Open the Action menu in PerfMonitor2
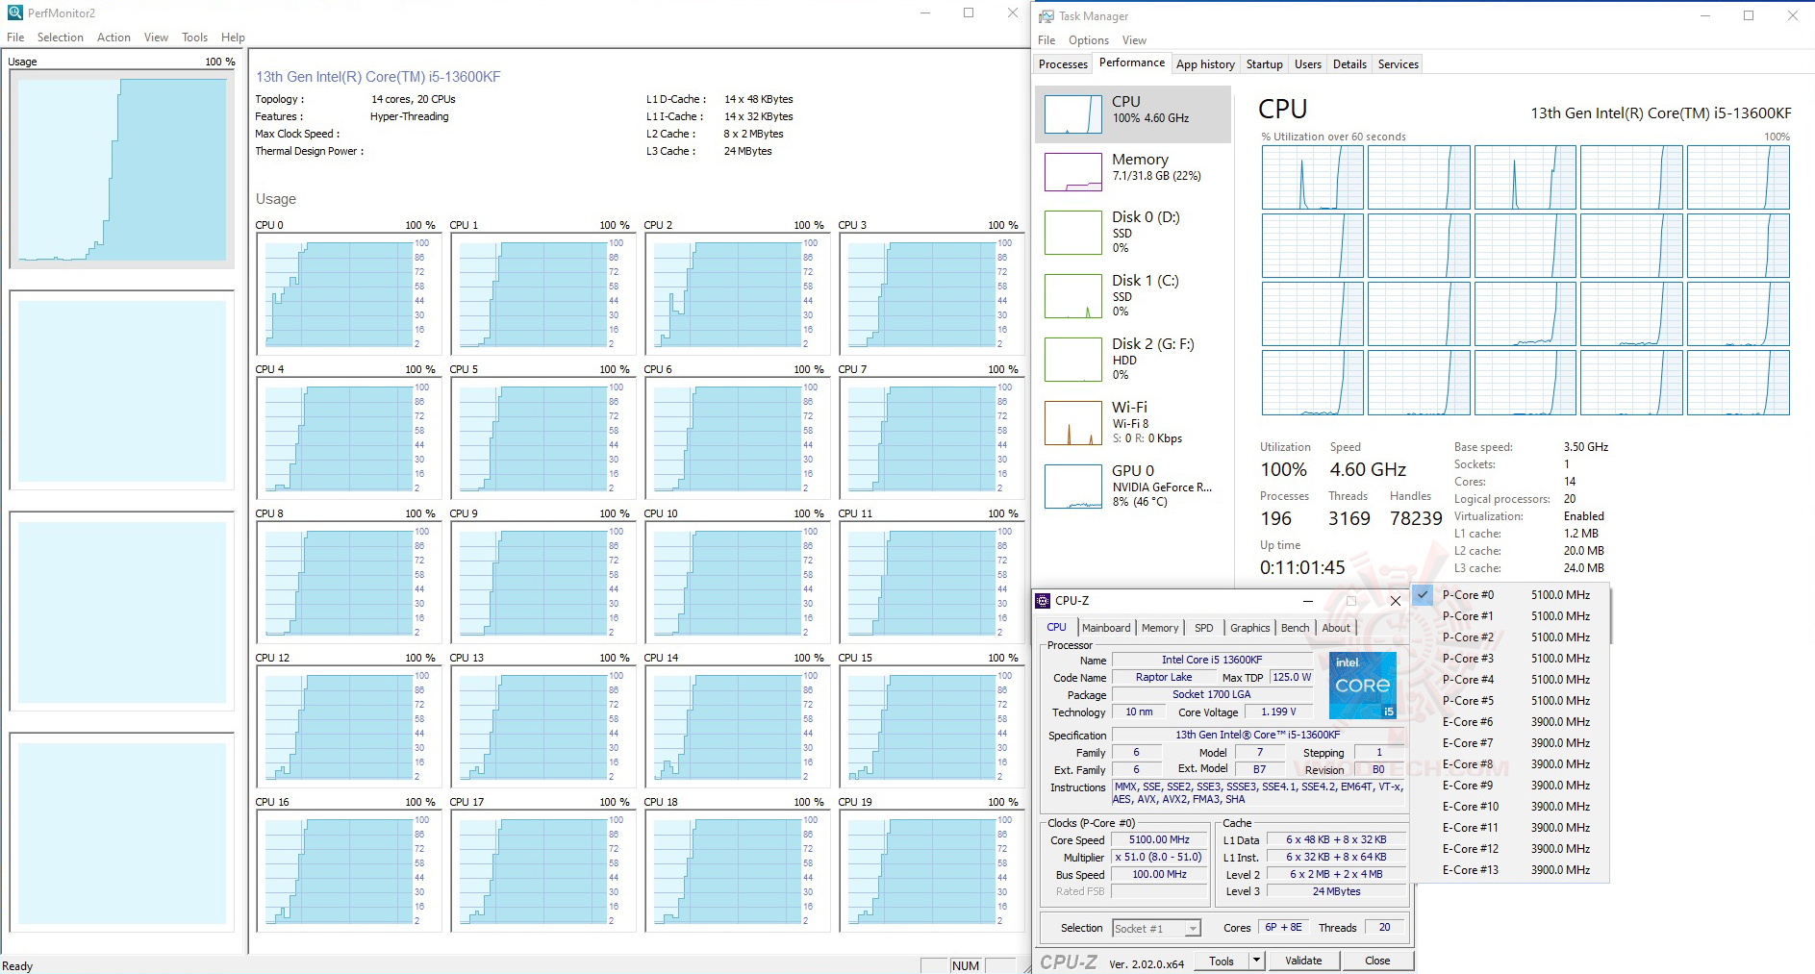 [113, 37]
